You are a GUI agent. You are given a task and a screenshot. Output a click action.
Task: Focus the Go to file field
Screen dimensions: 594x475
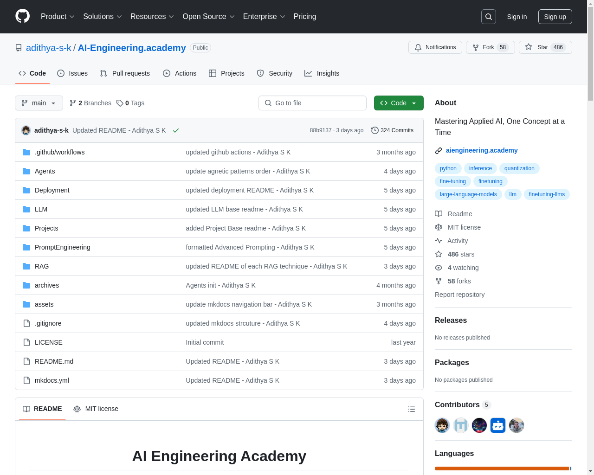[312, 103]
